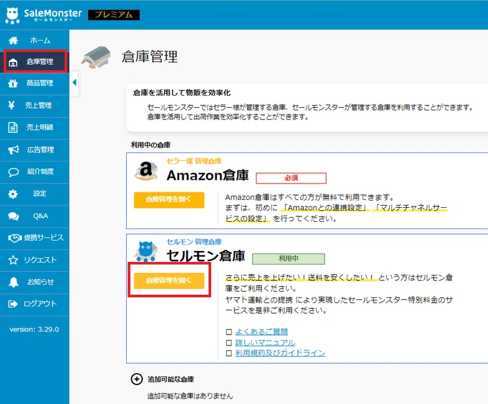This screenshot has width=488, height=404.
Task: Click the セルモン 管理倉庫 label
Action: pos(194,242)
